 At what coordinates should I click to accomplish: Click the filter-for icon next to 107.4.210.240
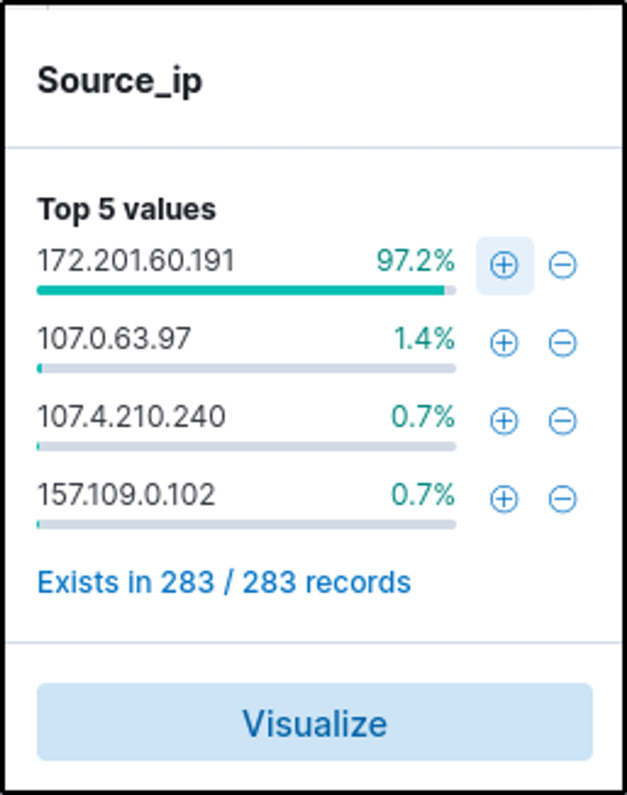504,419
